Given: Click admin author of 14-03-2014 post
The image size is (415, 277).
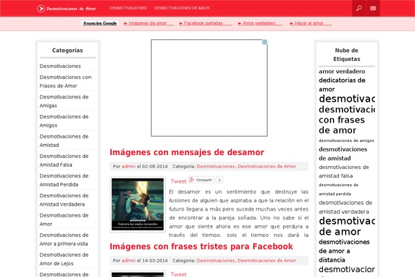Looking at the screenshot, I should tap(129, 260).
